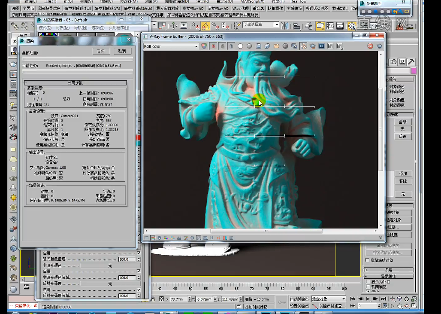
Task: Click the 取消 button in render dialog
Action: (122, 51)
